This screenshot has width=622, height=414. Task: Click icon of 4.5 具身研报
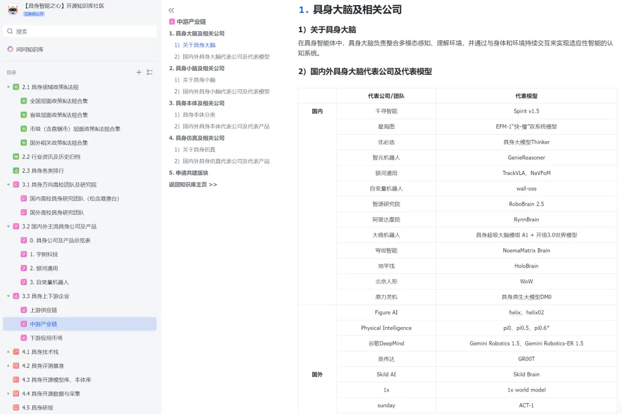click(x=16, y=407)
